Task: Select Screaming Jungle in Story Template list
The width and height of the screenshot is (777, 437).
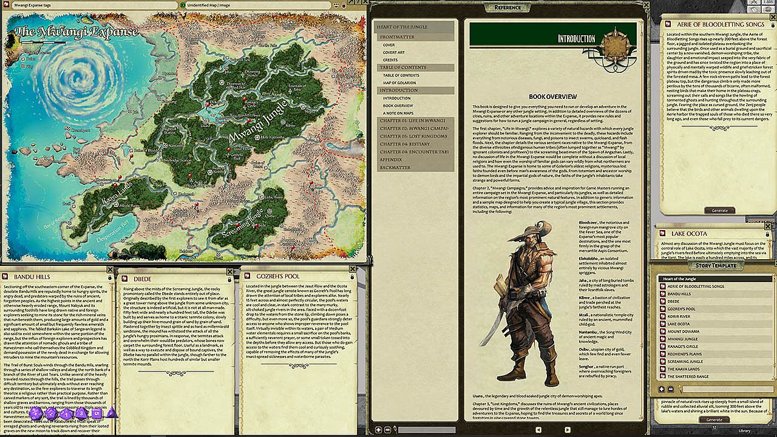Action: (x=716, y=361)
